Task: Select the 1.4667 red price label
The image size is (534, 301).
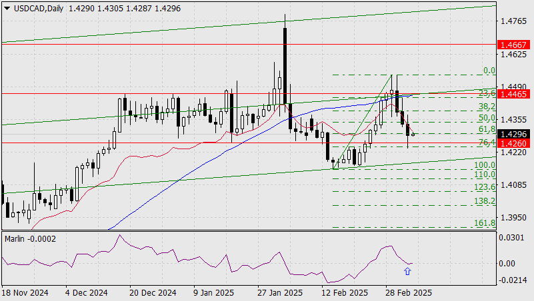Action: click(x=513, y=45)
